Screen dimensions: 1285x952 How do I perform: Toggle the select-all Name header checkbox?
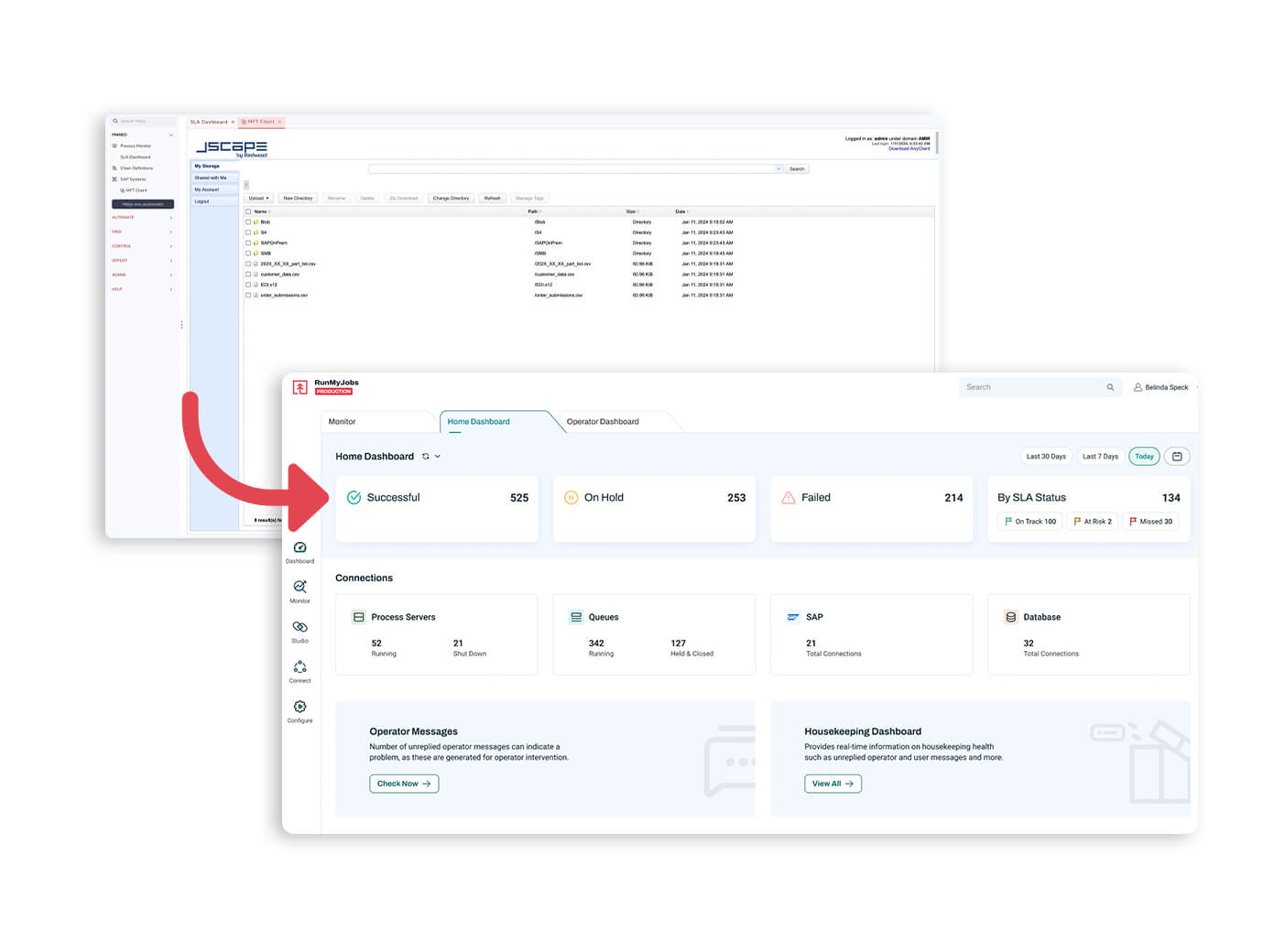click(x=248, y=211)
